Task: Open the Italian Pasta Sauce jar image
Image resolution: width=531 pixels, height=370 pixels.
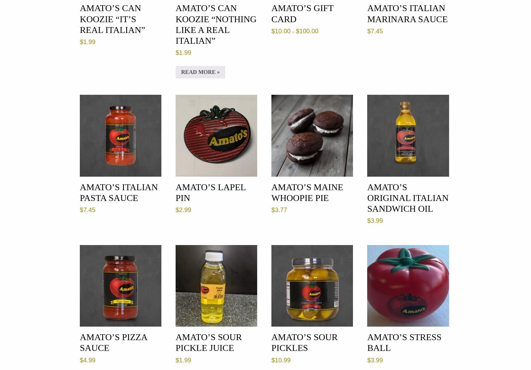Action: pyautogui.click(x=120, y=135)
